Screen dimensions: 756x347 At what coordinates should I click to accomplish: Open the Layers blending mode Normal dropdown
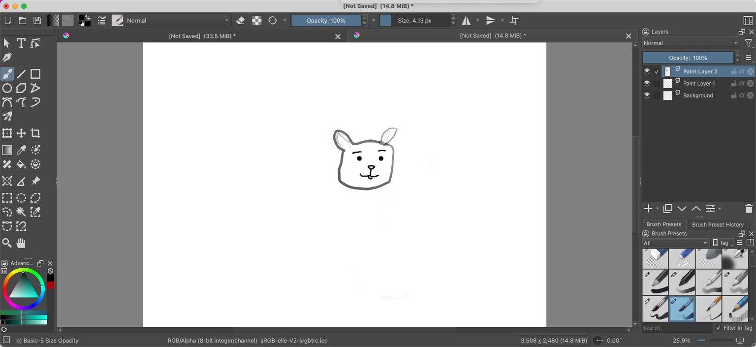[x=691, y=43]
